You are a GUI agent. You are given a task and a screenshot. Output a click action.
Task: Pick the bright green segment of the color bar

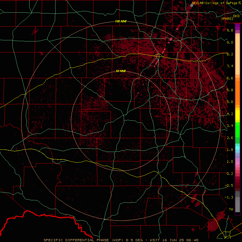[237, 130]
